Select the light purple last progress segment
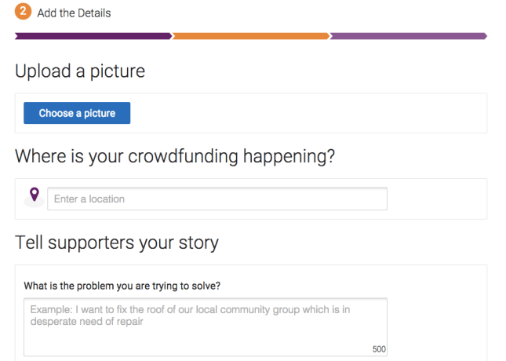Screen dimensions: 506x361 [x=408, y=35]
